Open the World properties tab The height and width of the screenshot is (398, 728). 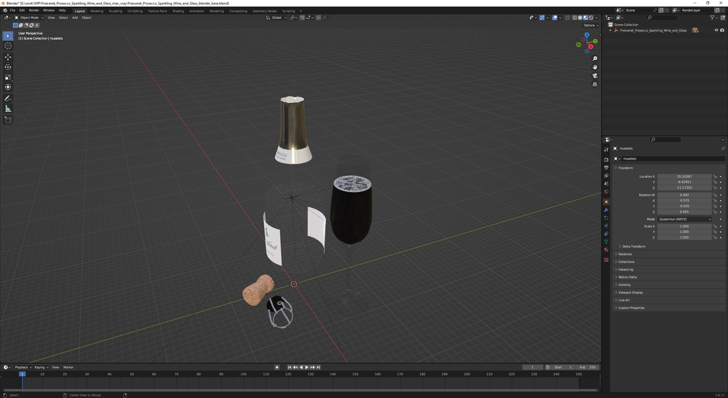tap(606, 192)
